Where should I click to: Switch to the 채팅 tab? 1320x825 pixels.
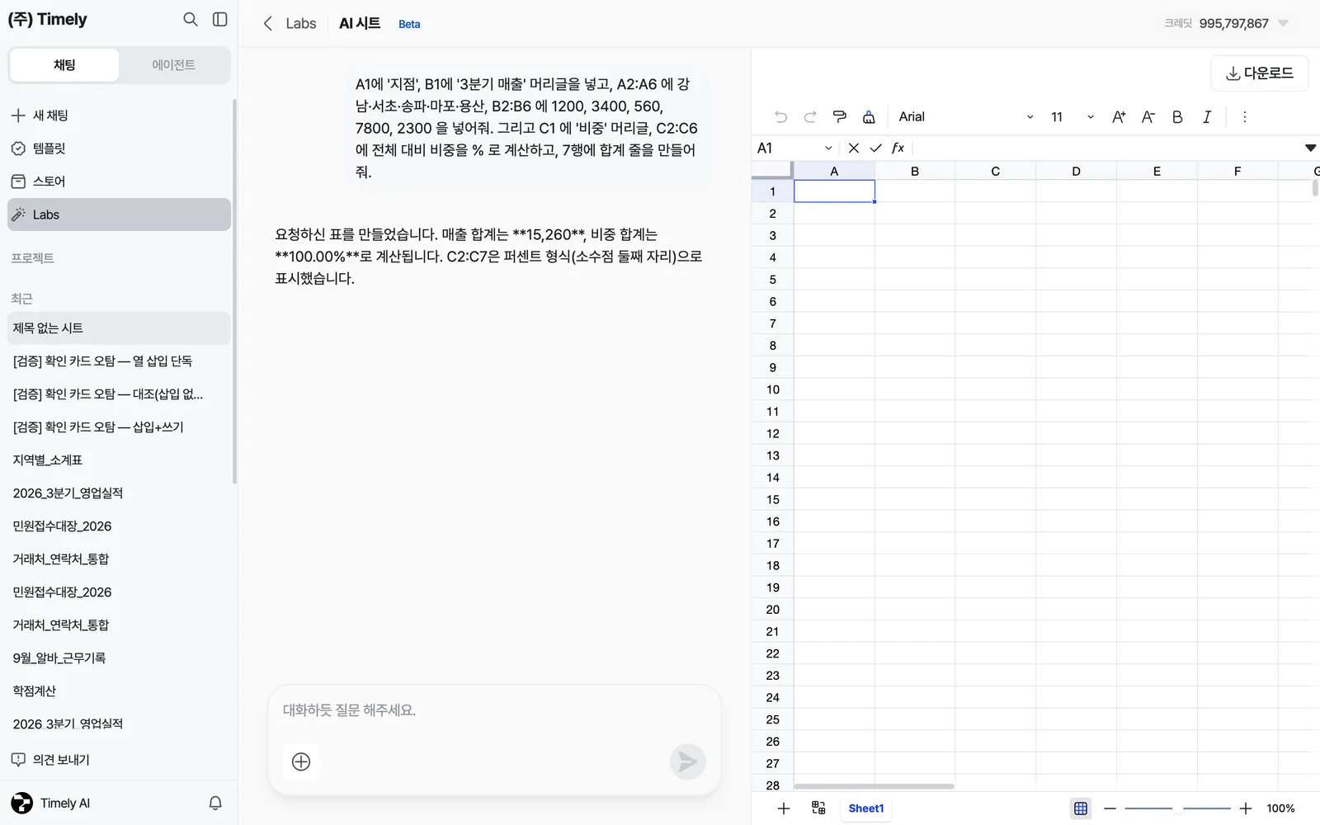pyautogui.click(x=64, y=65)
